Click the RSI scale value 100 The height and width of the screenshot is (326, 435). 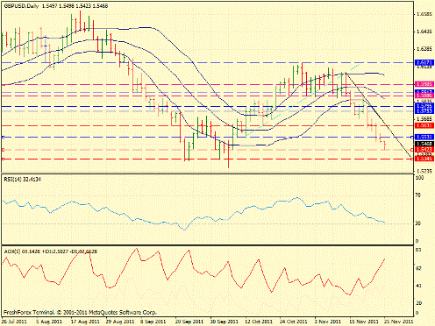(x=419, y=178)
